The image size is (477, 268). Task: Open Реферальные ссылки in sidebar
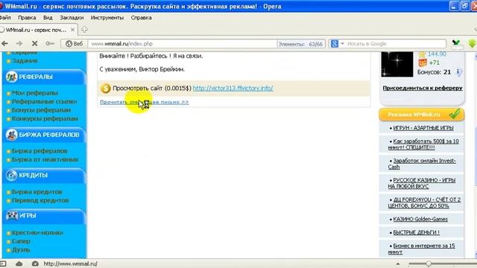click(45, 101)
